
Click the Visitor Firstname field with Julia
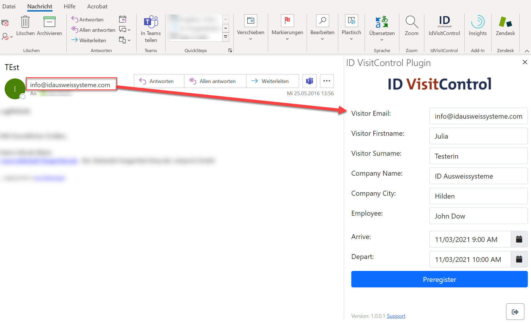pyautogui.click(x=478, y=136)
